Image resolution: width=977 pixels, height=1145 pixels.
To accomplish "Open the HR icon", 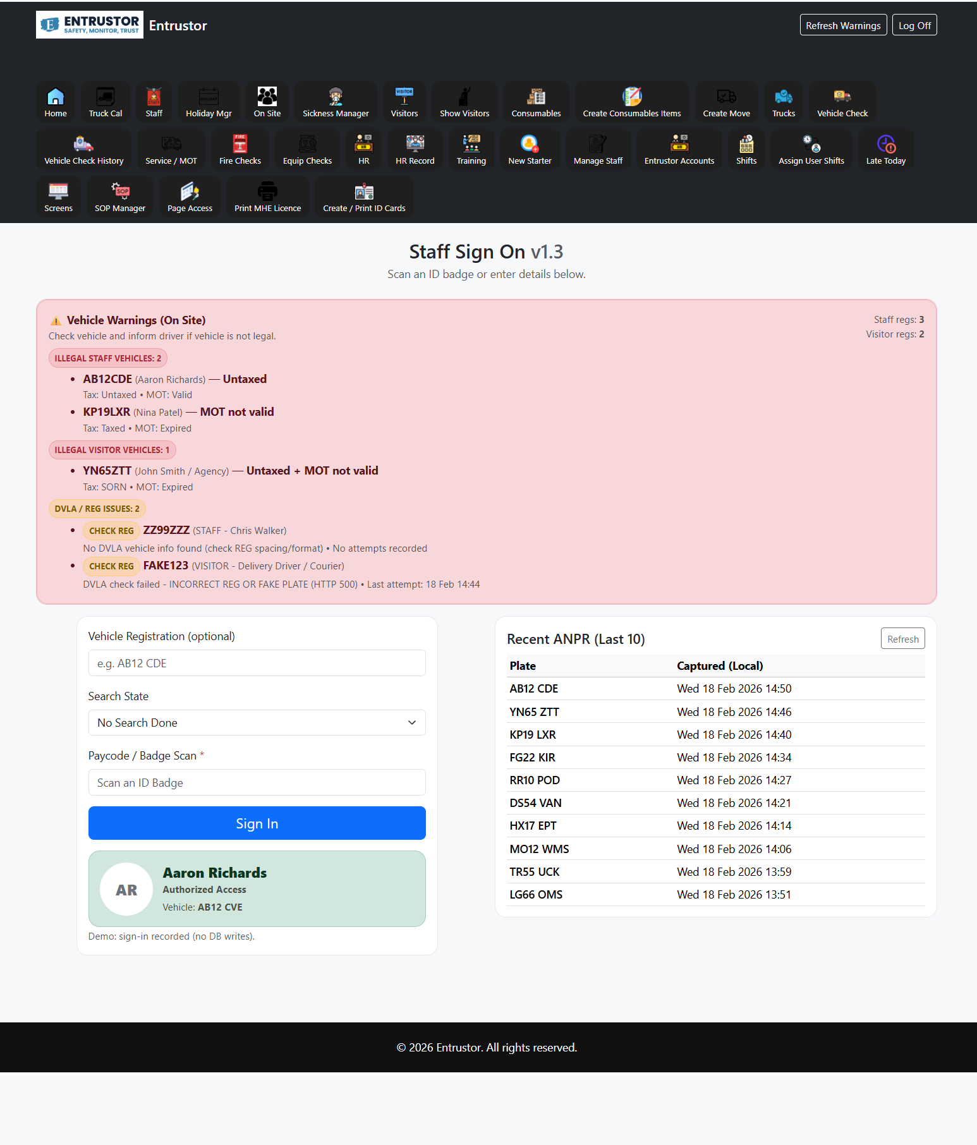I will coord(364,149).
